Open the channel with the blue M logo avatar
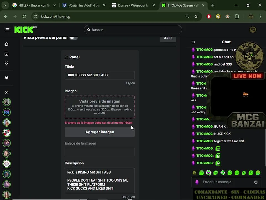Image resolution: width=266 pixels, height=200 pixels. 7,112
